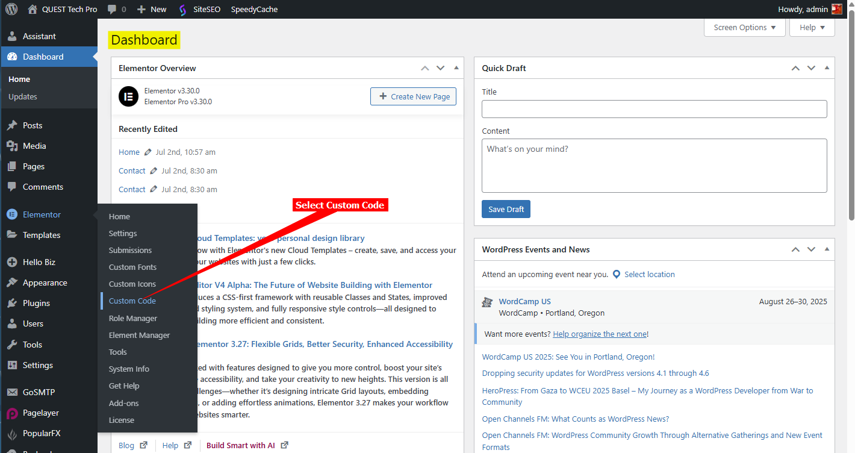
Task: Move Quick Draft widget down
Action: (811, 68)
